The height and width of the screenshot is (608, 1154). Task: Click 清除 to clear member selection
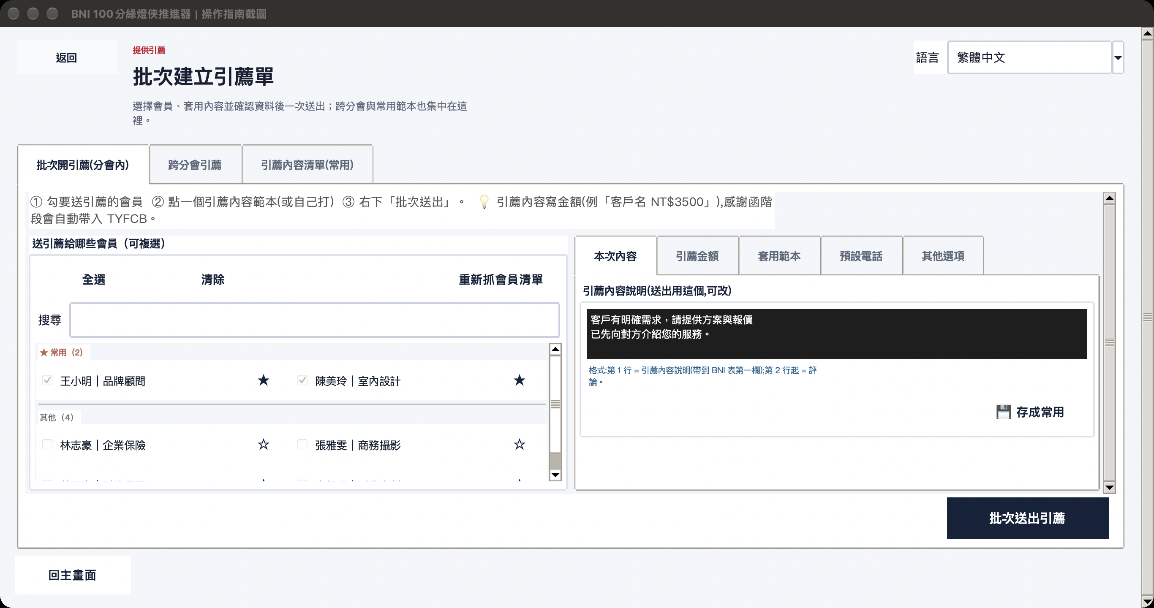tap(213, 280)
